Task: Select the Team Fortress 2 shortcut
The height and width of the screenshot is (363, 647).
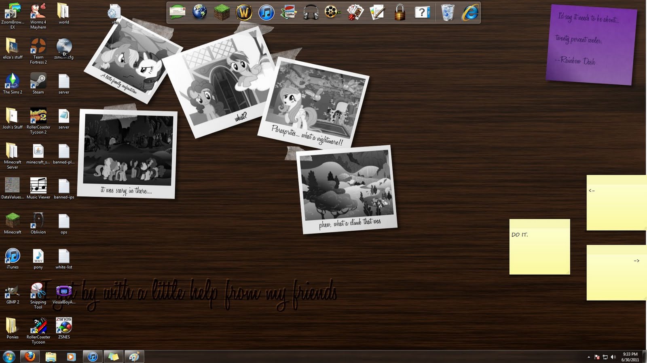Action: pos(38,51)
